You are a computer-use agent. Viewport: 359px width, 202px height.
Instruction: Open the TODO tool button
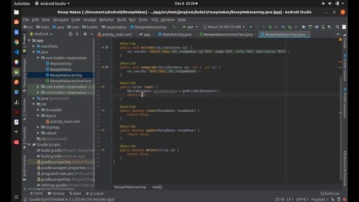click(x=36, y=194)
